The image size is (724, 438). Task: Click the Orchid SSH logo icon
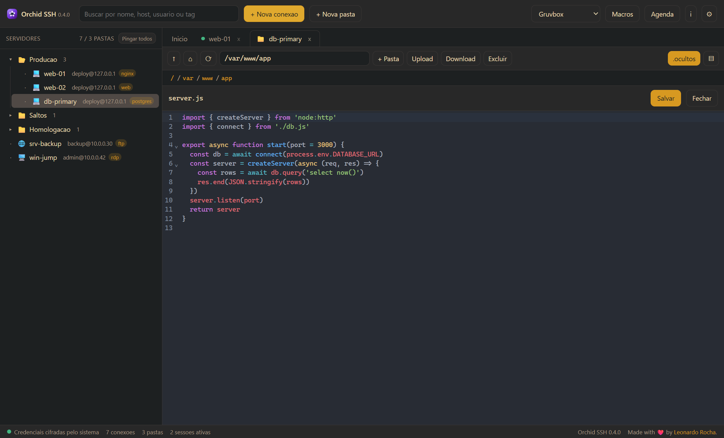(x=12, y=14)
